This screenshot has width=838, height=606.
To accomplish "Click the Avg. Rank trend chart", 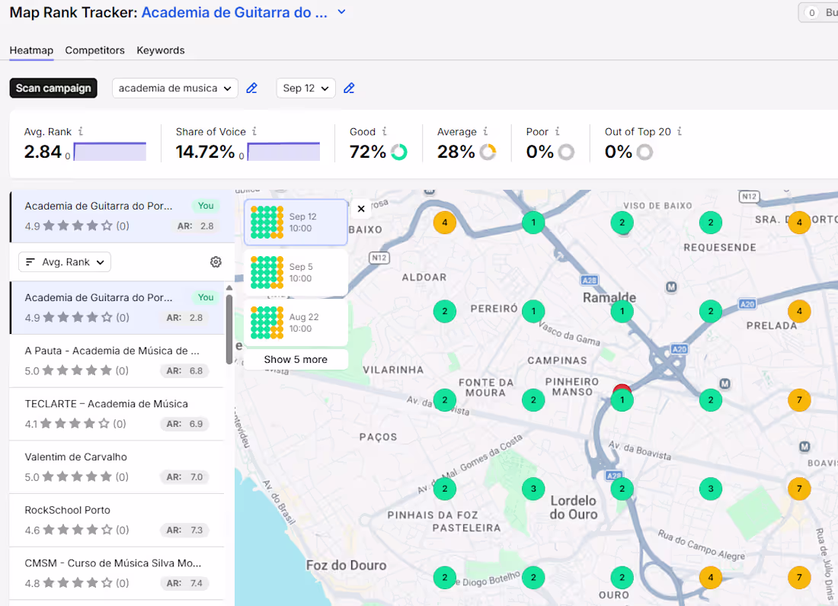I will pyautogui.click(x=110, y=152).
